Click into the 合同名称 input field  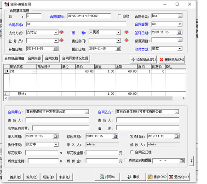click(76, 24)
